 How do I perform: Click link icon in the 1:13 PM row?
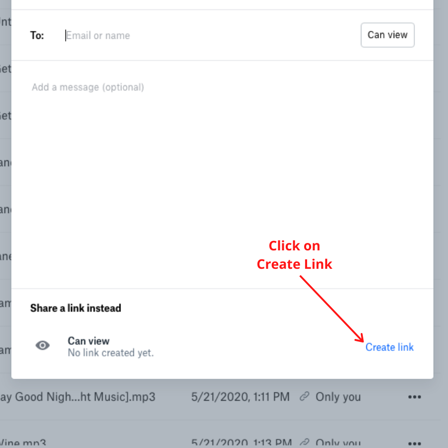click(x=305, y=443)
